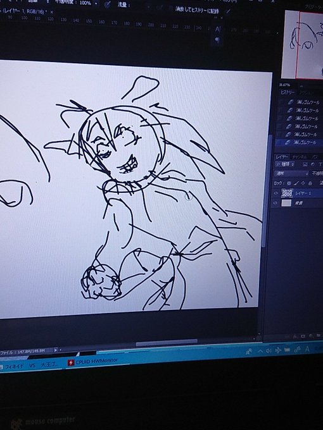Open the opacity 100% dropdown arrow
This screenshot has width=323, height=430.
click(x=96, y=4)
